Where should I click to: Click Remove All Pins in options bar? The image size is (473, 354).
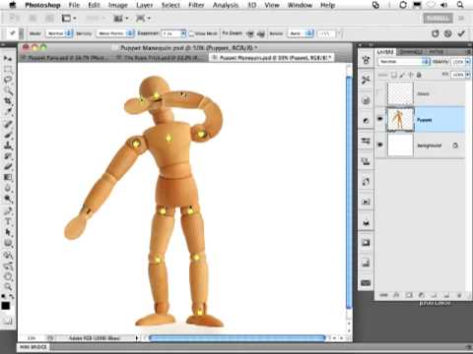(x=436, y=33)
